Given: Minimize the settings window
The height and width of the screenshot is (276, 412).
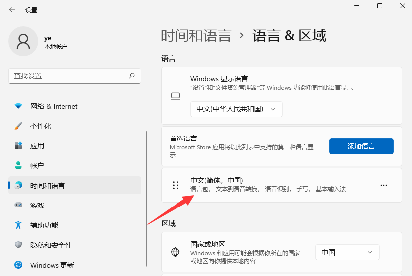Looking at the screenshot, I should (x=357, y=6).
